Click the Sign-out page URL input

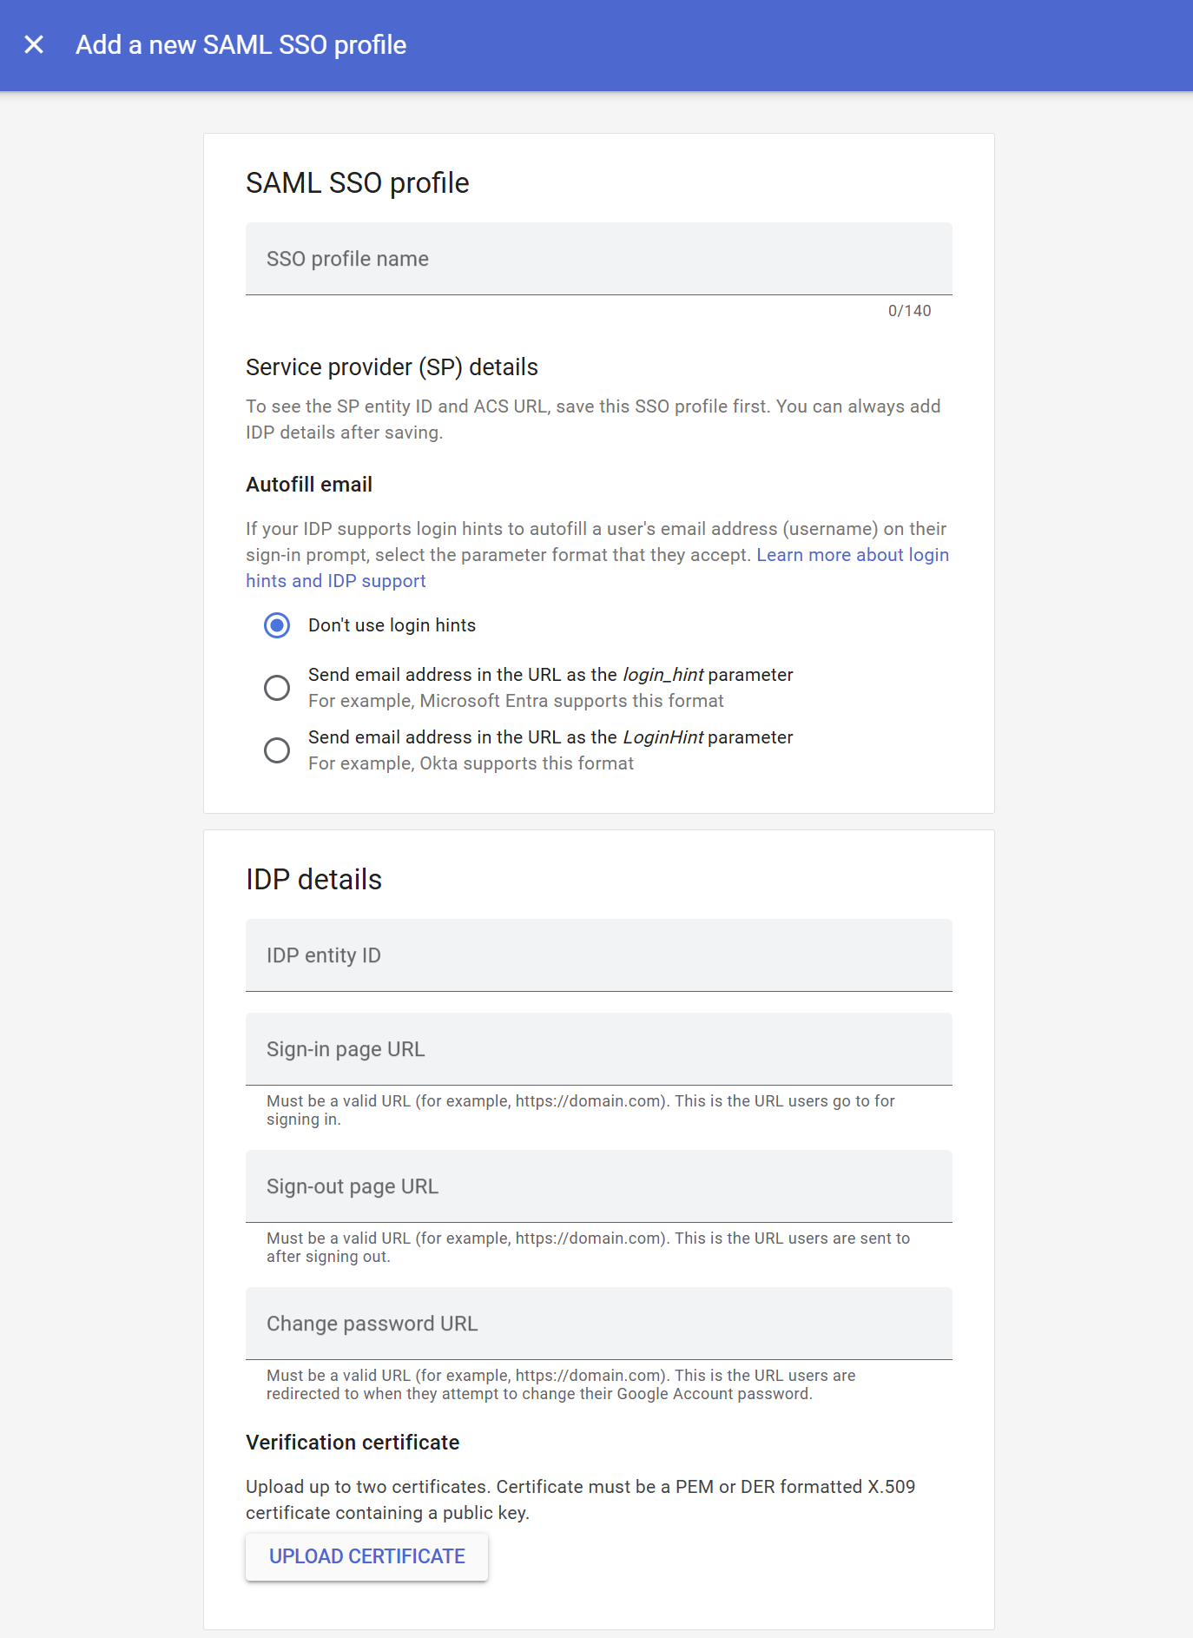[598, 1186]
